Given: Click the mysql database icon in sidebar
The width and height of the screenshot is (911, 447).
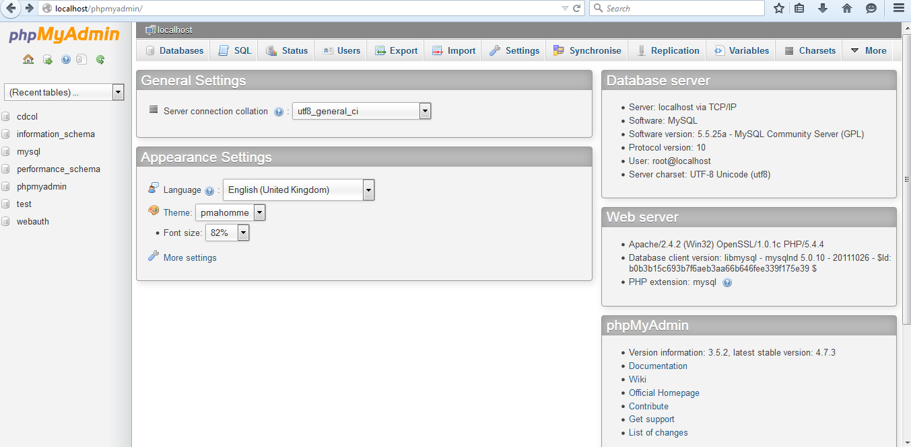Looking at the screenshot, I should tap(6, 151).
